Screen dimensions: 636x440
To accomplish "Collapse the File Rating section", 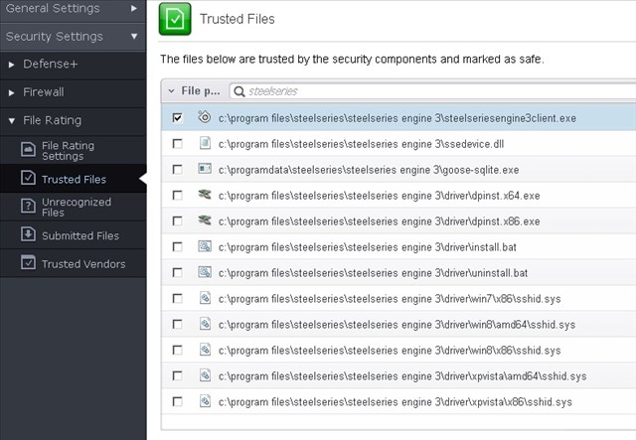I will [12, 121].
